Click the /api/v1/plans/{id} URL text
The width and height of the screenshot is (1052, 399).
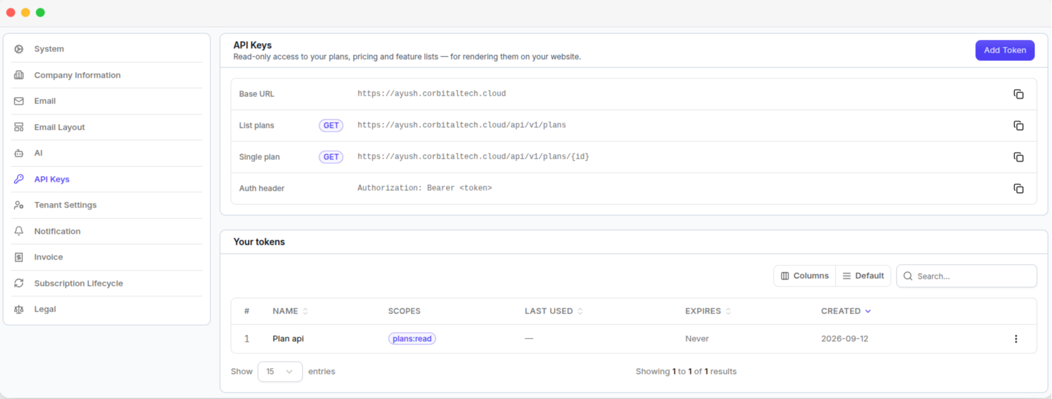473,157
